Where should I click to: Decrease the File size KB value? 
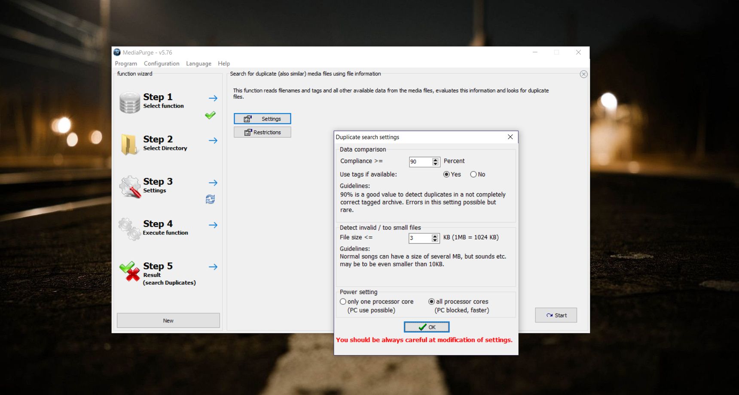point(435,240)
